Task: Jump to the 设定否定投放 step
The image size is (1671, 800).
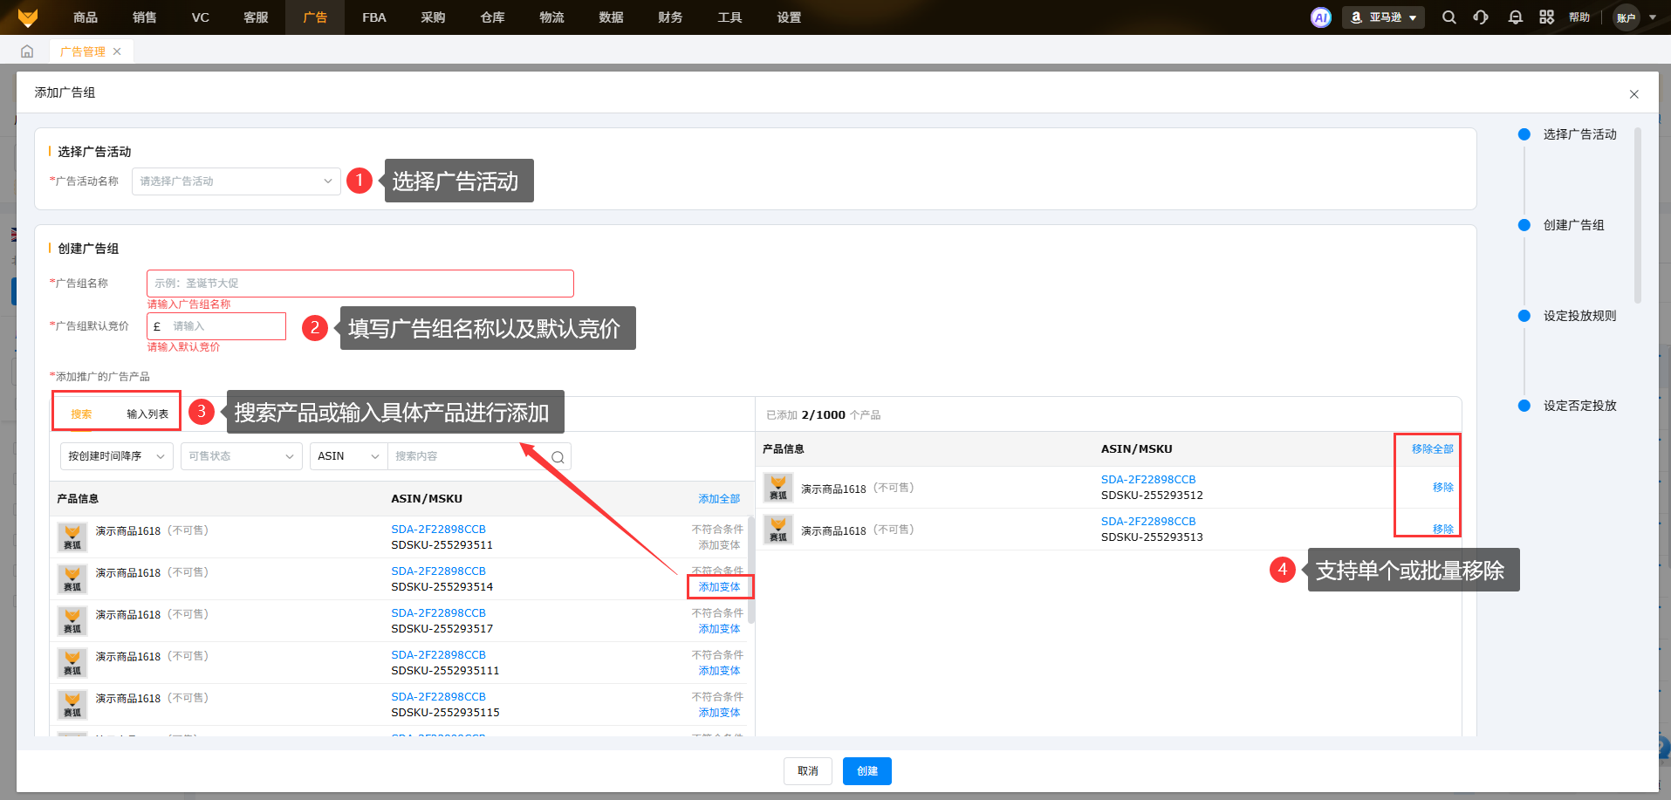Action: [x=1579, y=406]
